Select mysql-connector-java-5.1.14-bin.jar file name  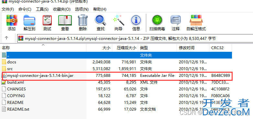pos(40,75)
